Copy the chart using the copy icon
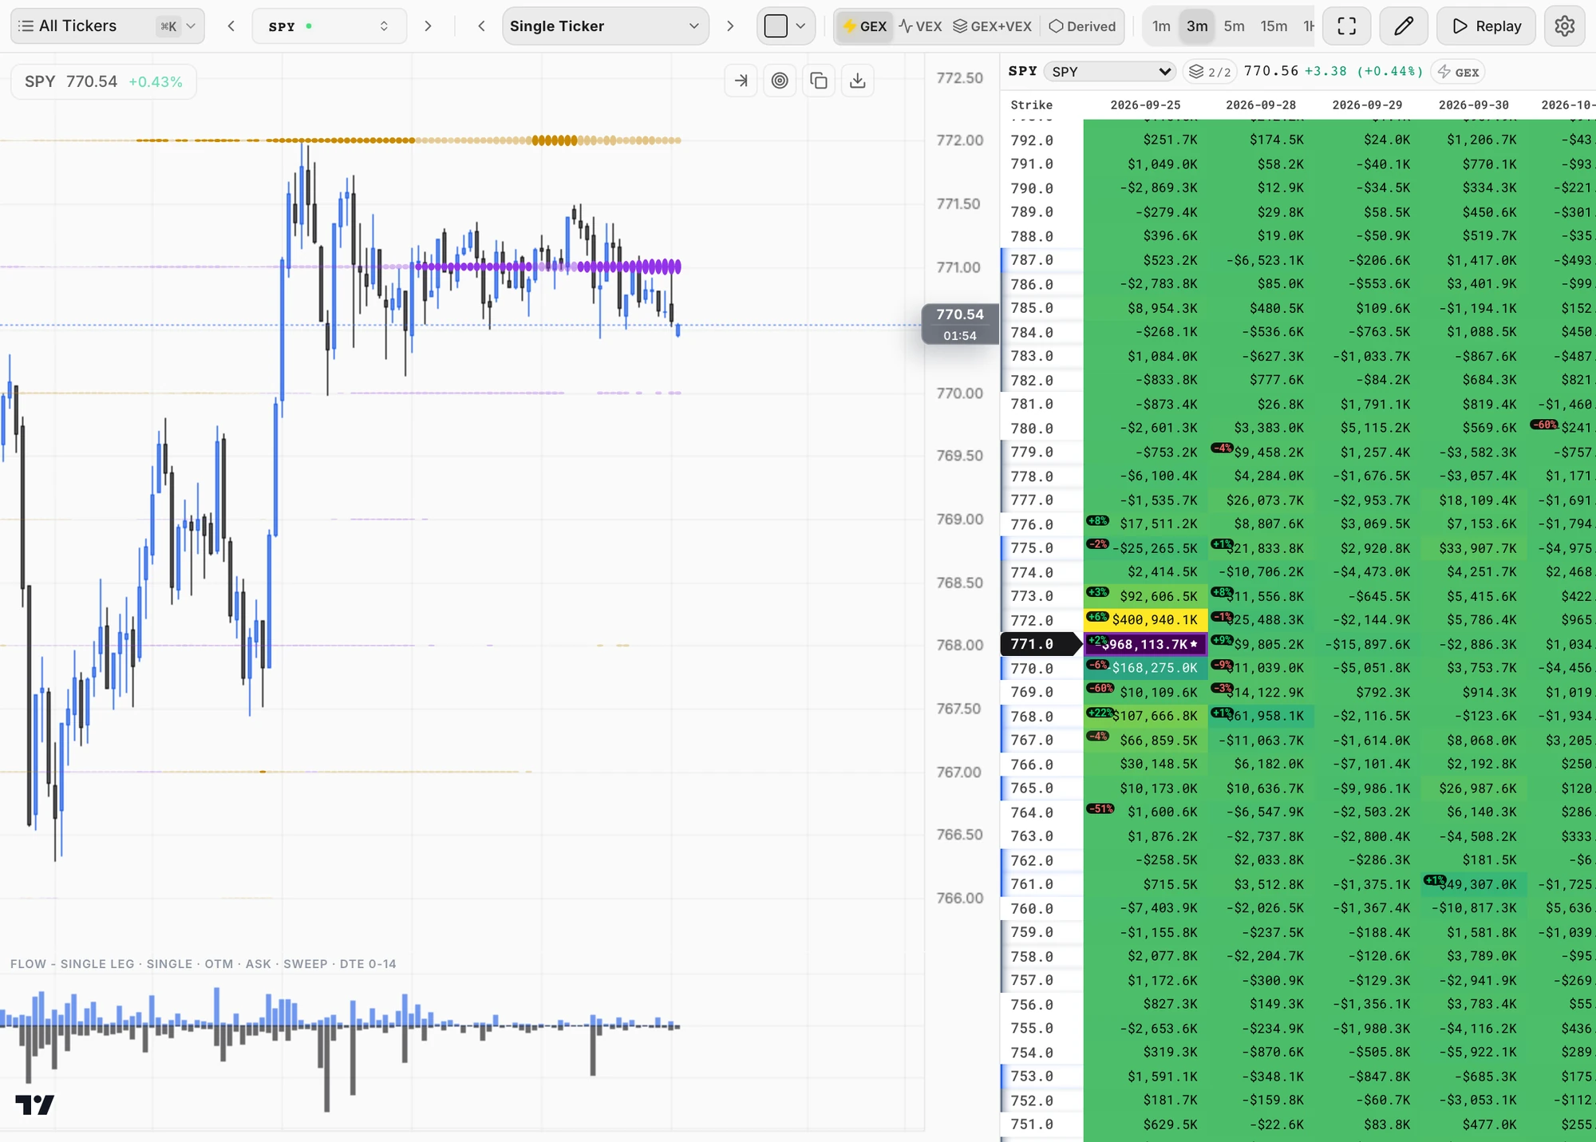The image size is (1596, 1142). click(819, 81)
